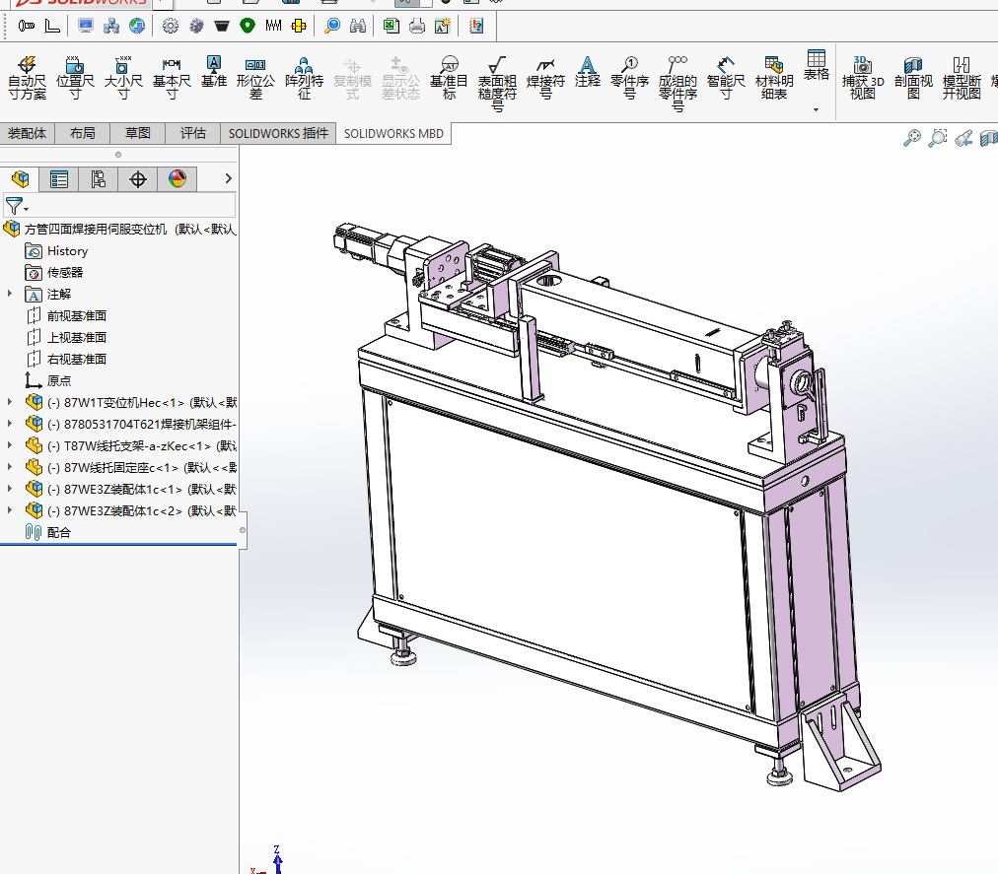Show more manager tabs with the chevron
998x874 pixels.
(228, 178)
